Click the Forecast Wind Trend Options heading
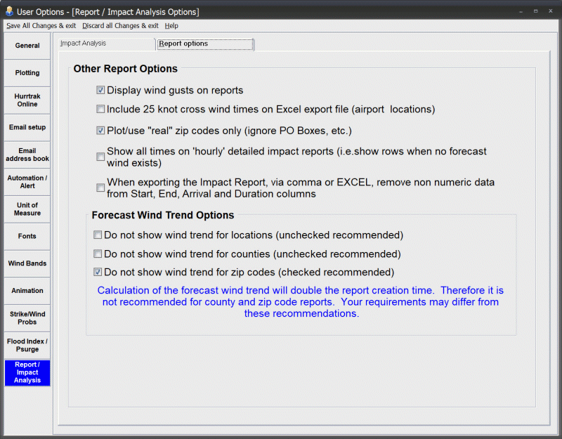 pyautogui.click(x=163, y=215)
